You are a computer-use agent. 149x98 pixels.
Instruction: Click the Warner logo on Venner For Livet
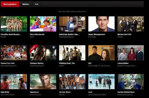point(24,48)
